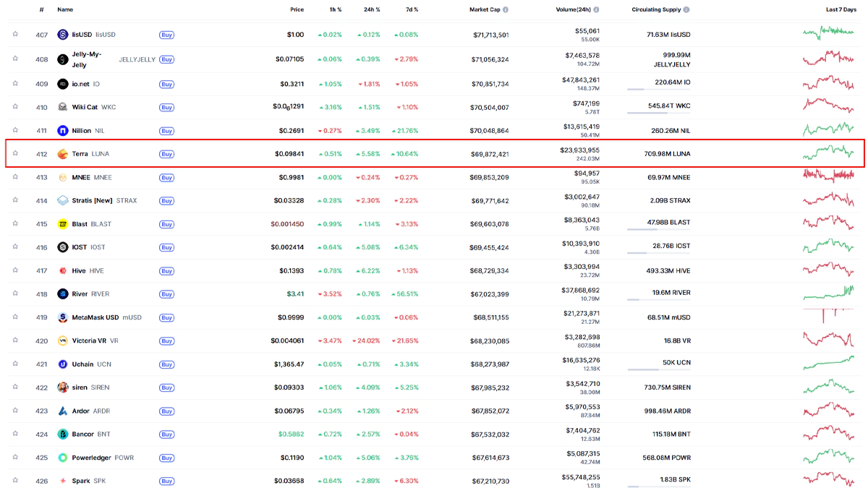
Task: Open the Volume(24h) info icon
Action: pyautogui.click(x=597, y=10)
